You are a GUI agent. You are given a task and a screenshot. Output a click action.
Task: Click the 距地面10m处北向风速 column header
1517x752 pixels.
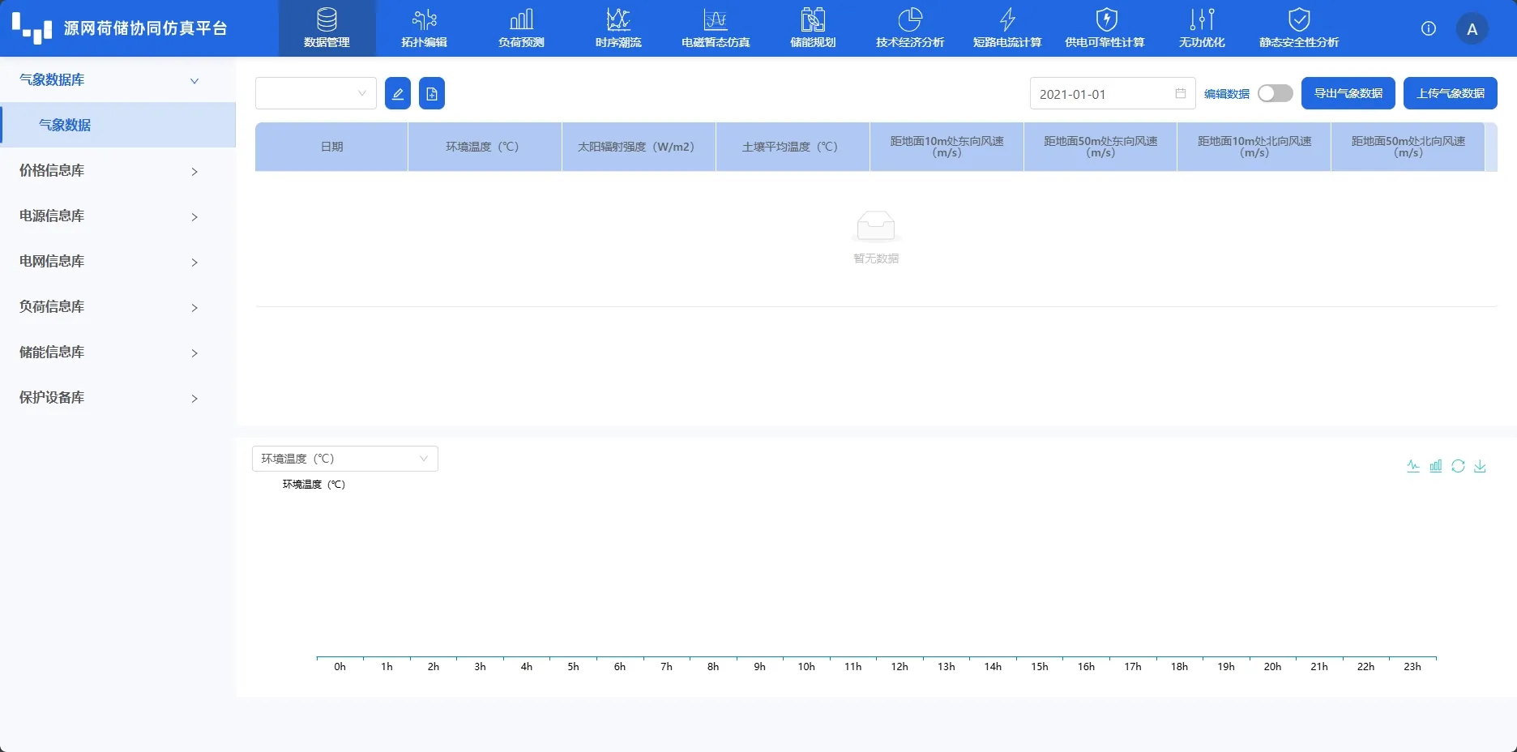[1254, 147]
